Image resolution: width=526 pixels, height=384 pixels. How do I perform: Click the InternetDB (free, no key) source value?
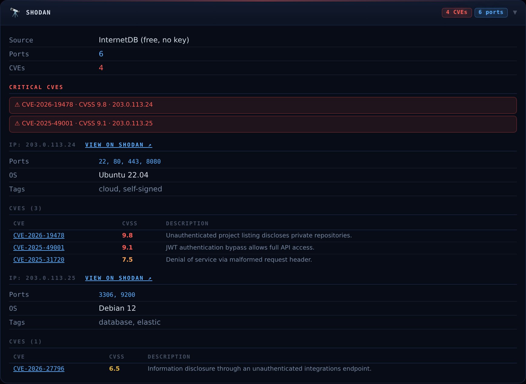coord(144,40)
